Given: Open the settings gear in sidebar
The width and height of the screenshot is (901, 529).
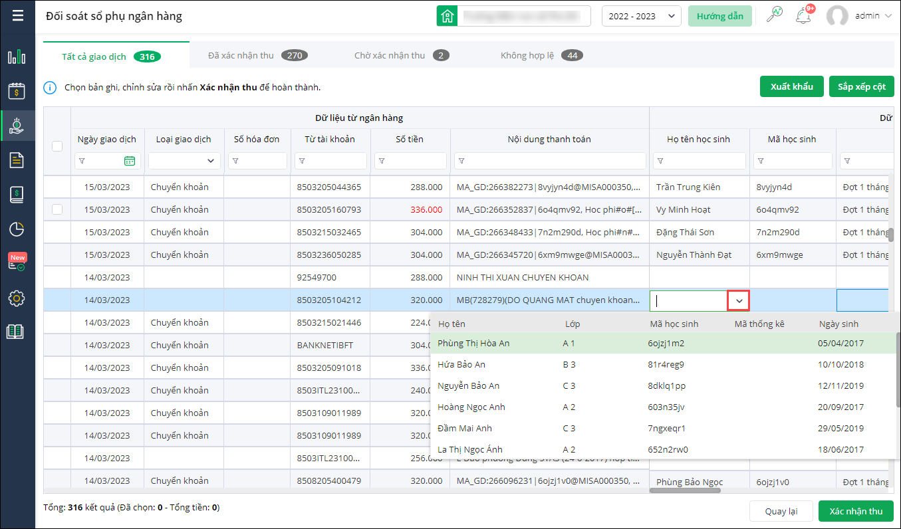Looking at the screenshot, I should [17, 298].
